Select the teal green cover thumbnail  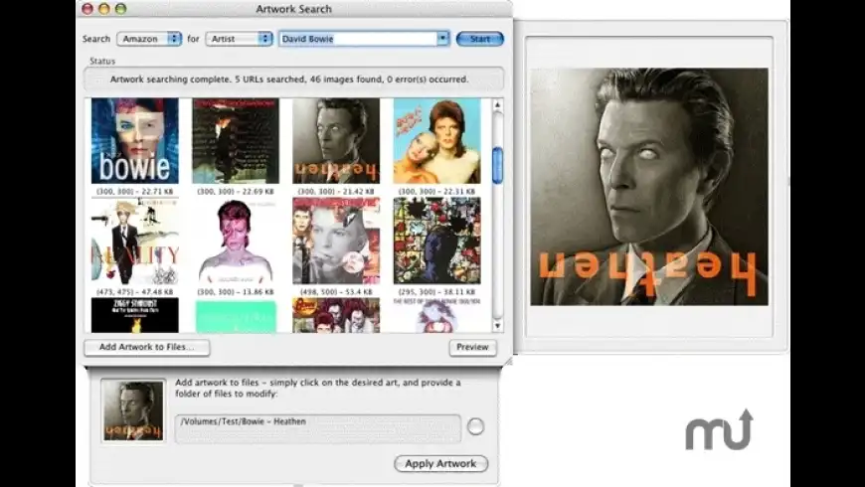[236, 316]
